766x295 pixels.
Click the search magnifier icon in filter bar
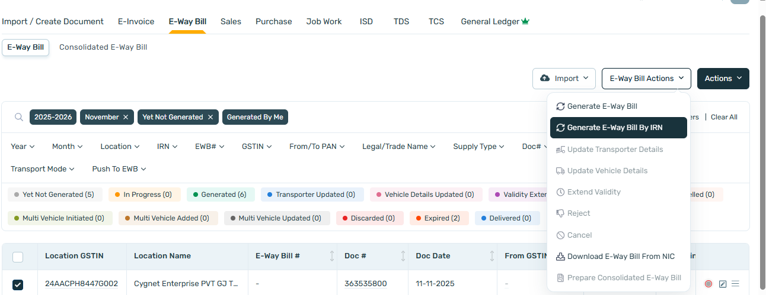(x=19, y=117)
